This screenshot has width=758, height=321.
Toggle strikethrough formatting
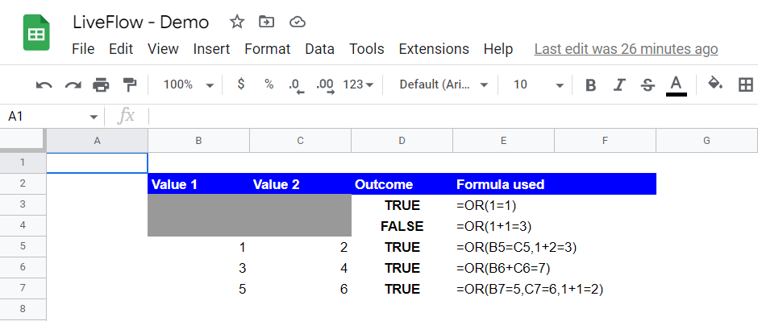coord(648,85)
